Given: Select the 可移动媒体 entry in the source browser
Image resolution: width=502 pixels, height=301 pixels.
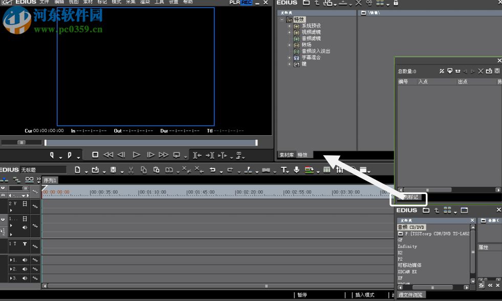Looking at the screenshot, I should pos(410,265).
